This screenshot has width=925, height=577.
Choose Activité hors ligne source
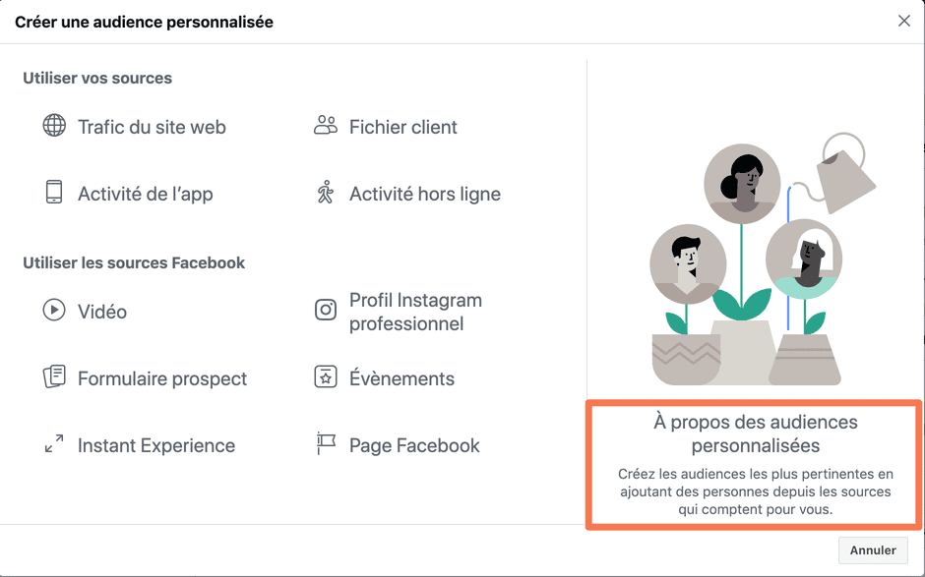[x=424, y=194]
